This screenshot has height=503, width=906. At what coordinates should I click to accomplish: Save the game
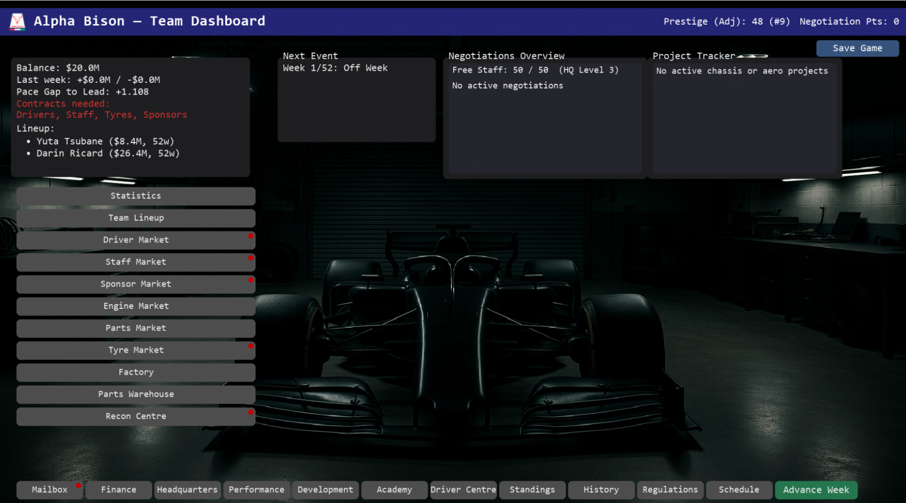click(x=857, y=48)
